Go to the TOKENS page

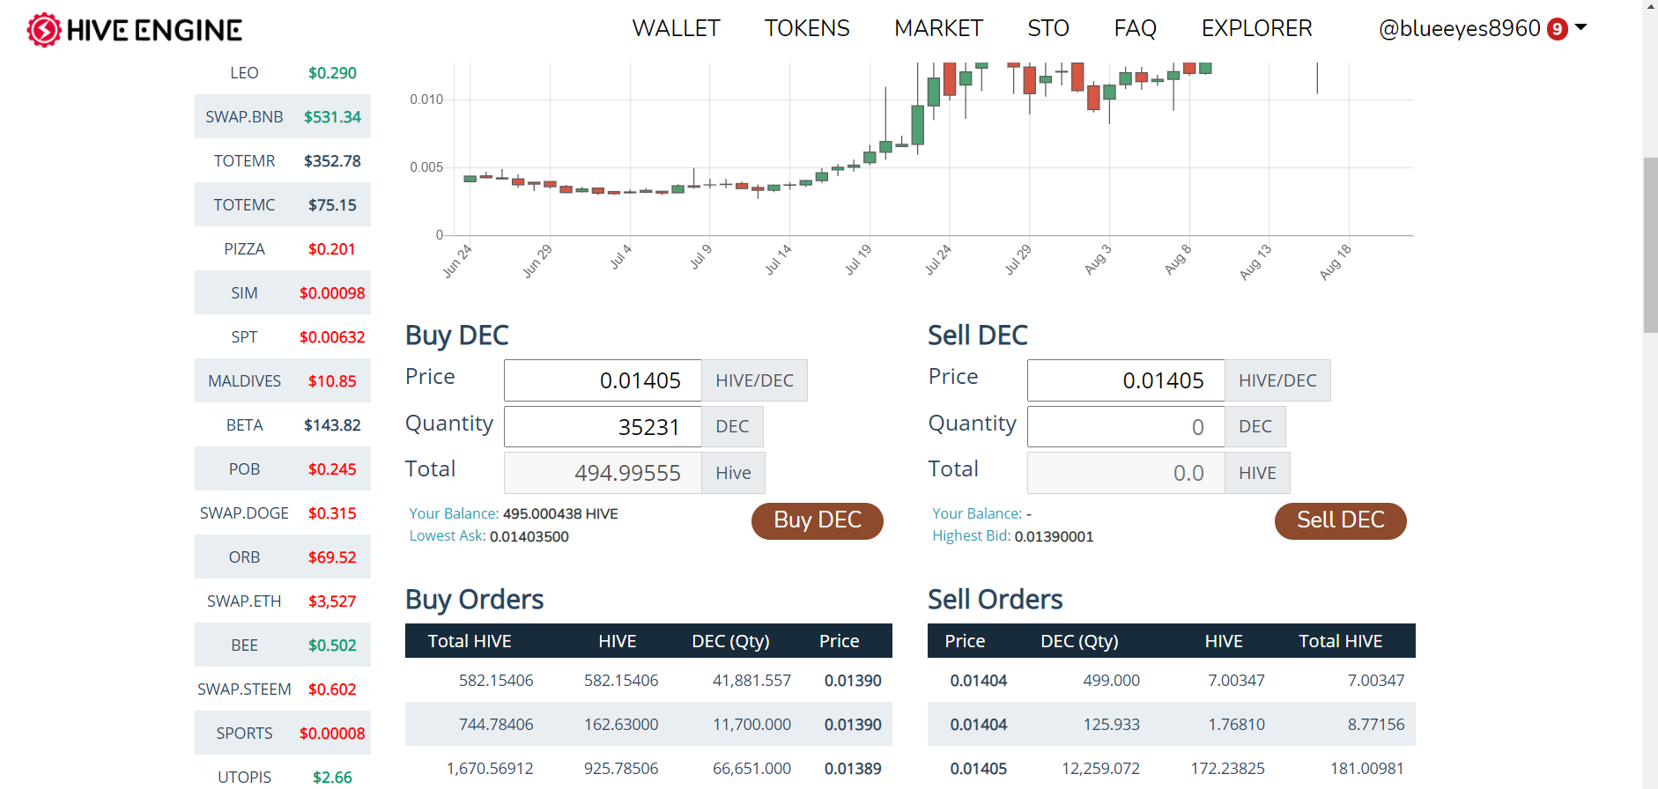click(807, 28)
